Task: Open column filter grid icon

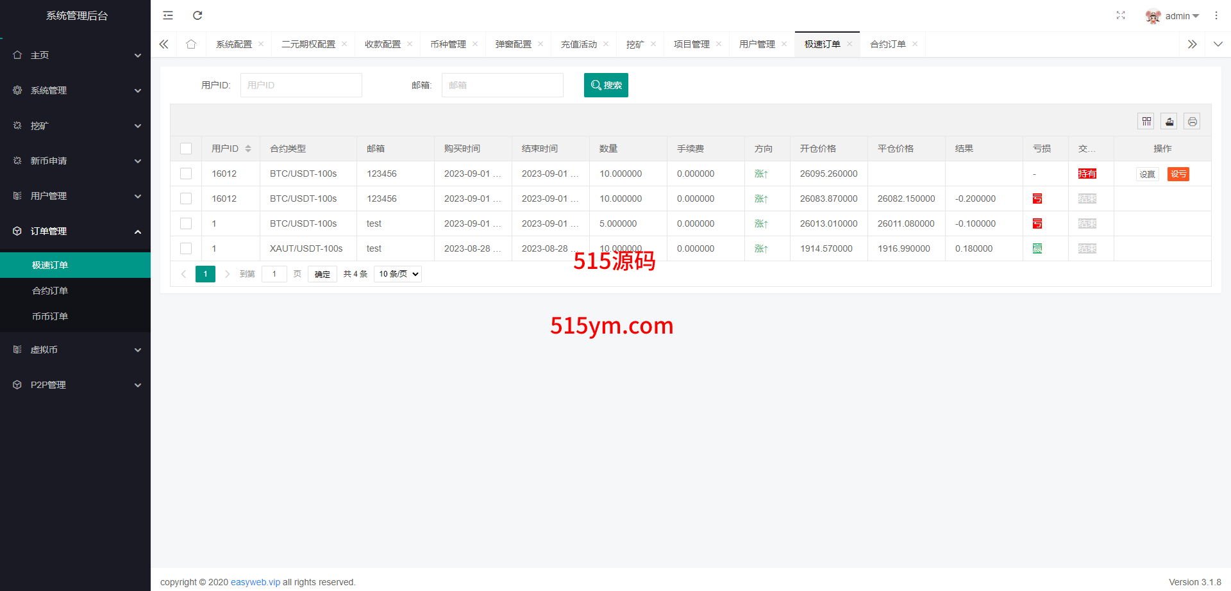Action: 1146,122
